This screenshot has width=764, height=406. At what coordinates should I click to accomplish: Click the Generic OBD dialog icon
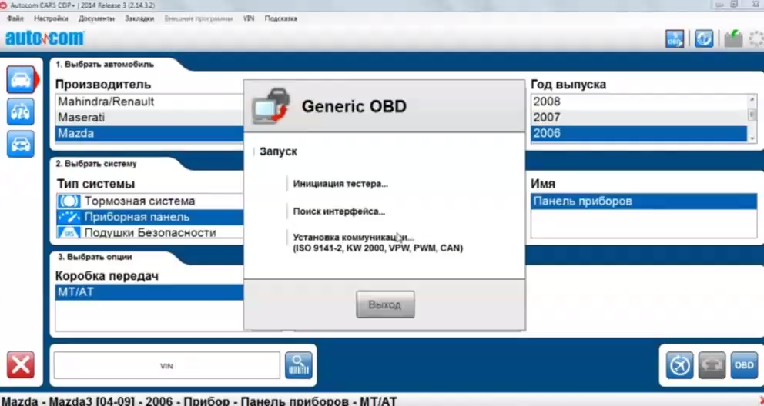(x=271, y=105)
